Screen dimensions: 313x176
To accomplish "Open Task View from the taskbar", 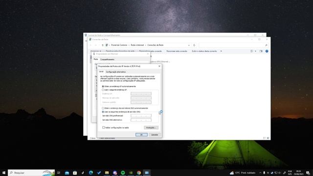I will [59, 173].
